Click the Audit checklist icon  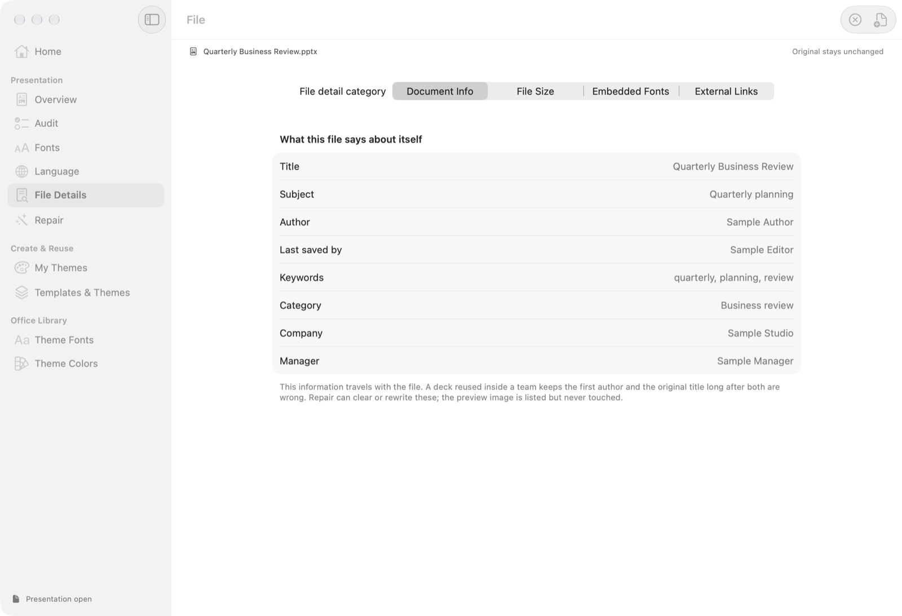tap(21, 123)
